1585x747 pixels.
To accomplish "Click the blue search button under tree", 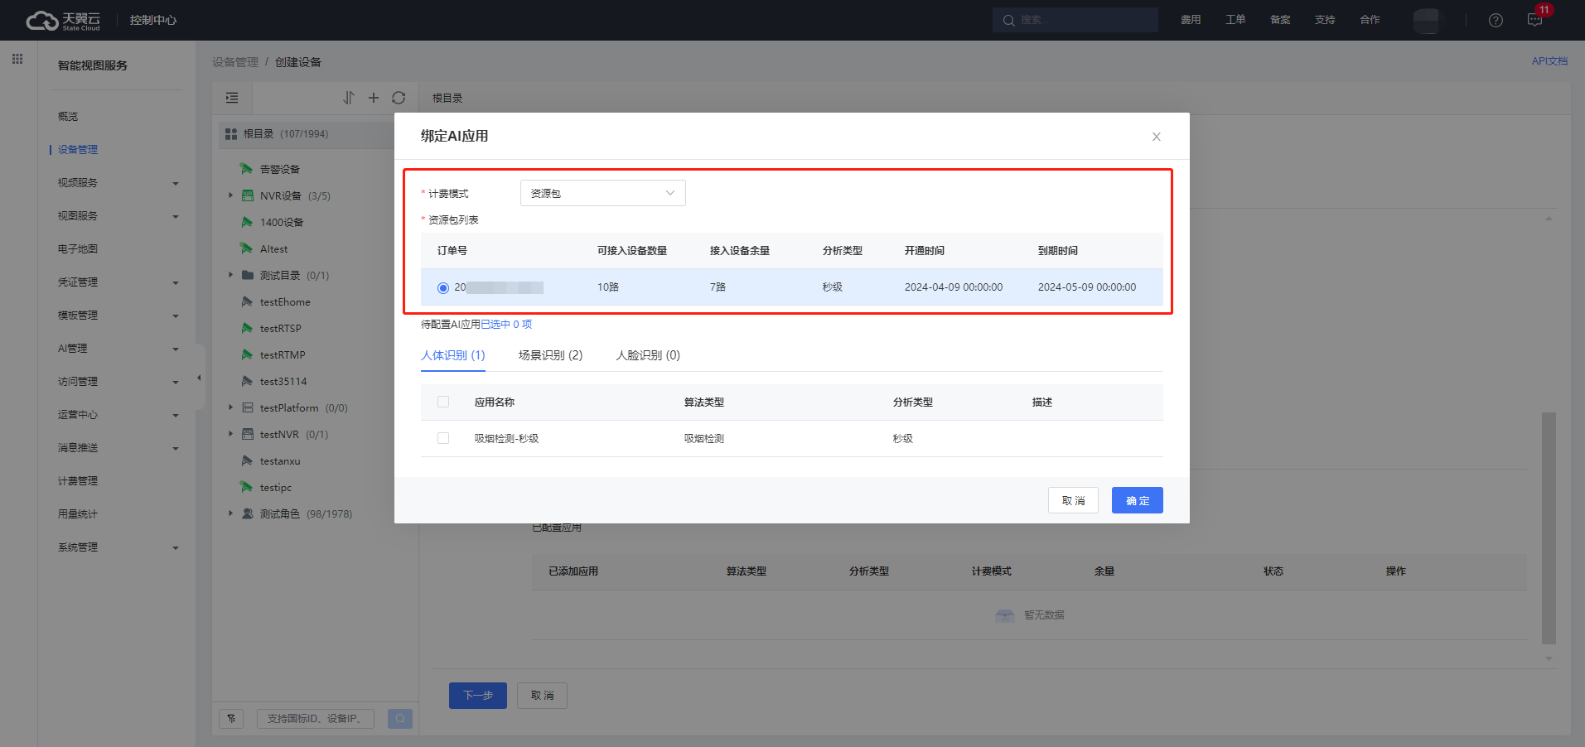I will [x=400, y=718].
